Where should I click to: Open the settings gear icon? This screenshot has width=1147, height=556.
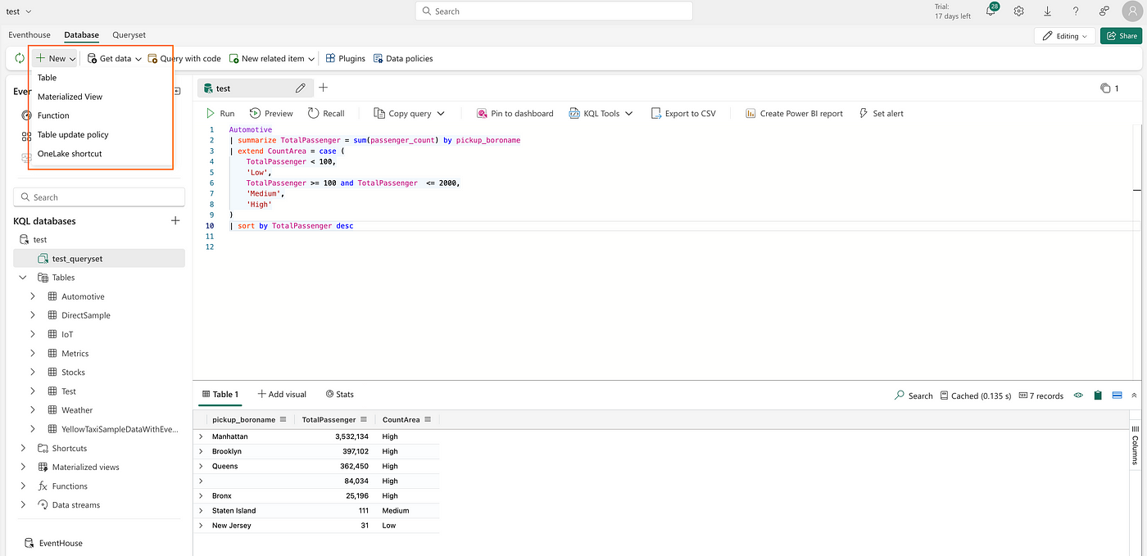pyautogui.click(x=1019, y=11)
